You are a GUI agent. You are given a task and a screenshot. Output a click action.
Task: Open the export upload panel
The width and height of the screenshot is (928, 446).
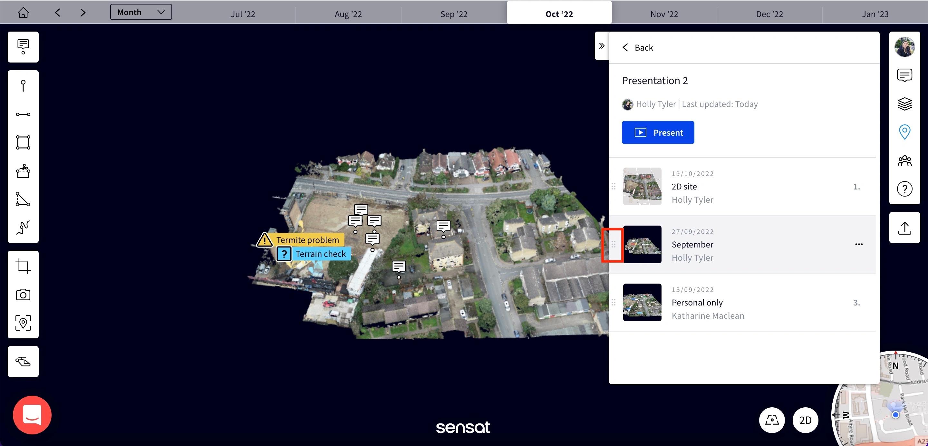[x=904, y=228]
